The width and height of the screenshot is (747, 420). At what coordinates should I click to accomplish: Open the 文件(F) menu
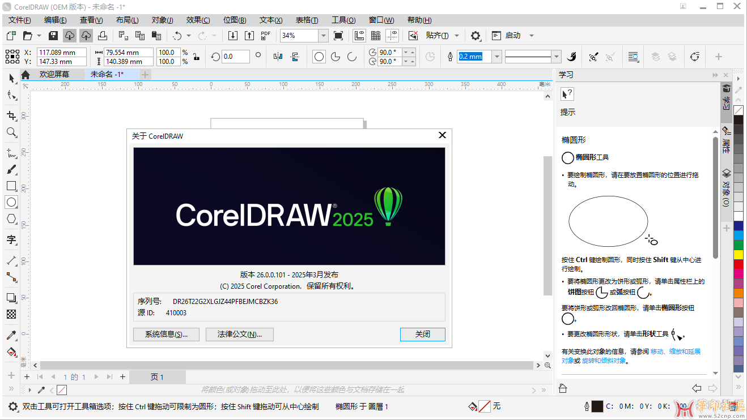tap(20, 20)
